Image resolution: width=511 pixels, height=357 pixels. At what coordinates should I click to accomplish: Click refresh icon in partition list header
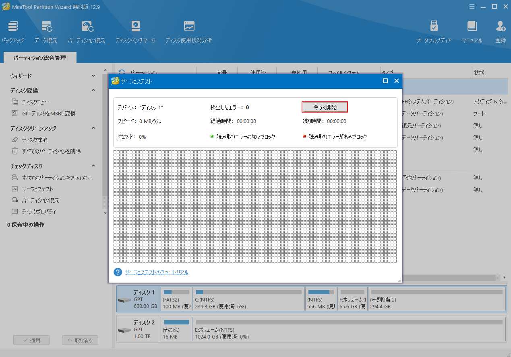click(x=122, y=72)
